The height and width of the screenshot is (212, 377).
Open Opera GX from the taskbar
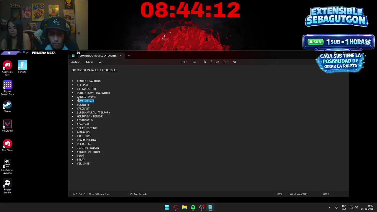176,207
